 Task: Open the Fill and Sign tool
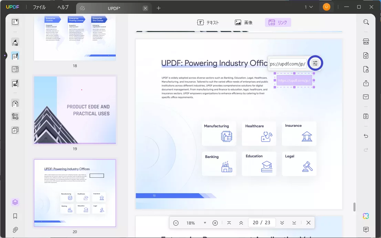pyautogui.click(x=15, y=84)
